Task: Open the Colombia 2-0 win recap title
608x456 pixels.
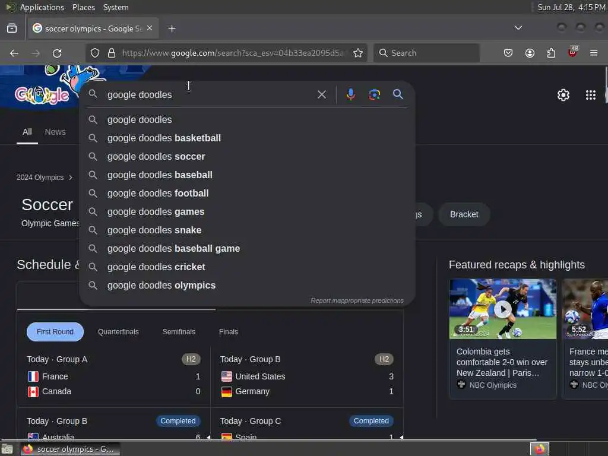Action: 501,362
